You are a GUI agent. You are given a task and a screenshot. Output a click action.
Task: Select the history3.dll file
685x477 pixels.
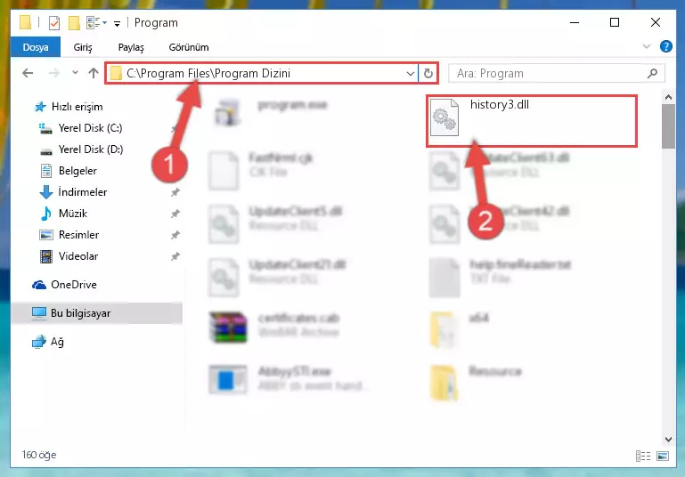[x=532, y=120]
